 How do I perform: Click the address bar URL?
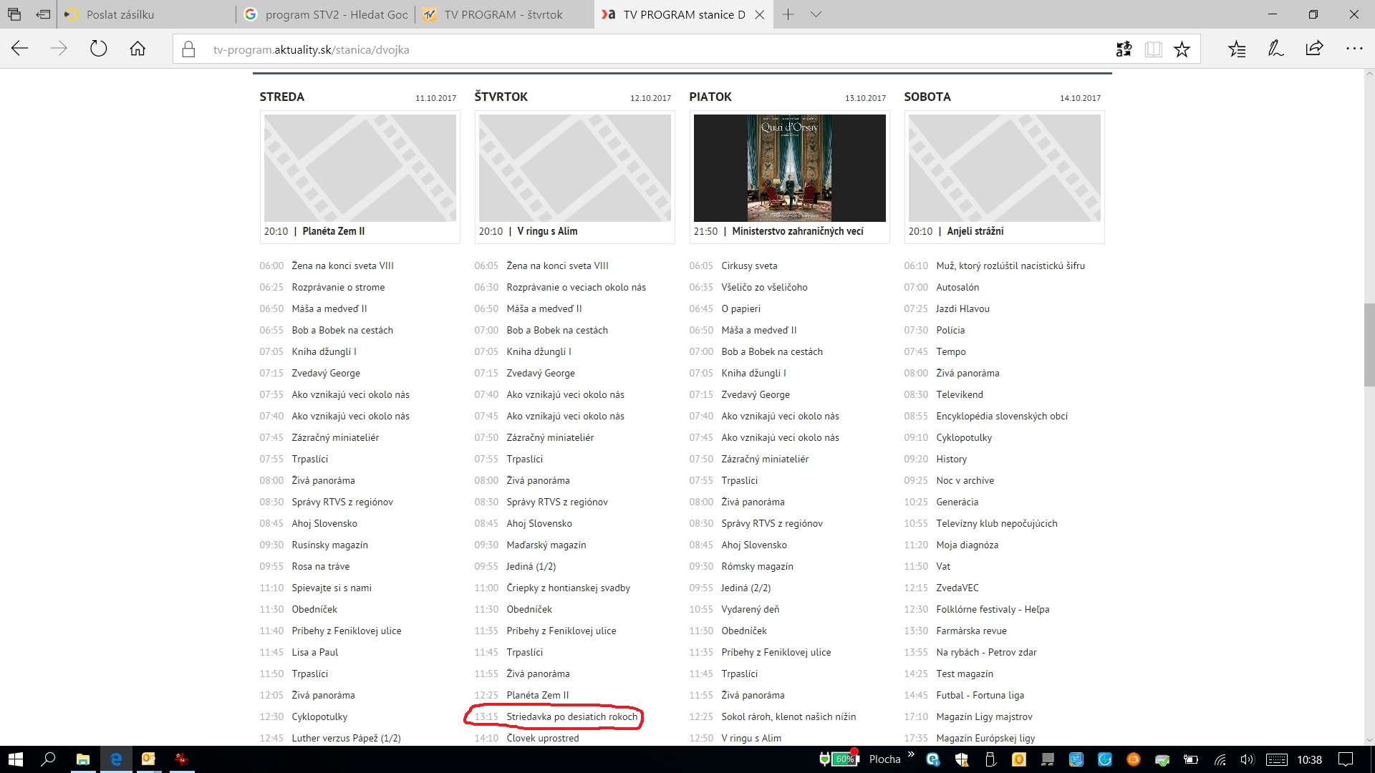(311, 49)
